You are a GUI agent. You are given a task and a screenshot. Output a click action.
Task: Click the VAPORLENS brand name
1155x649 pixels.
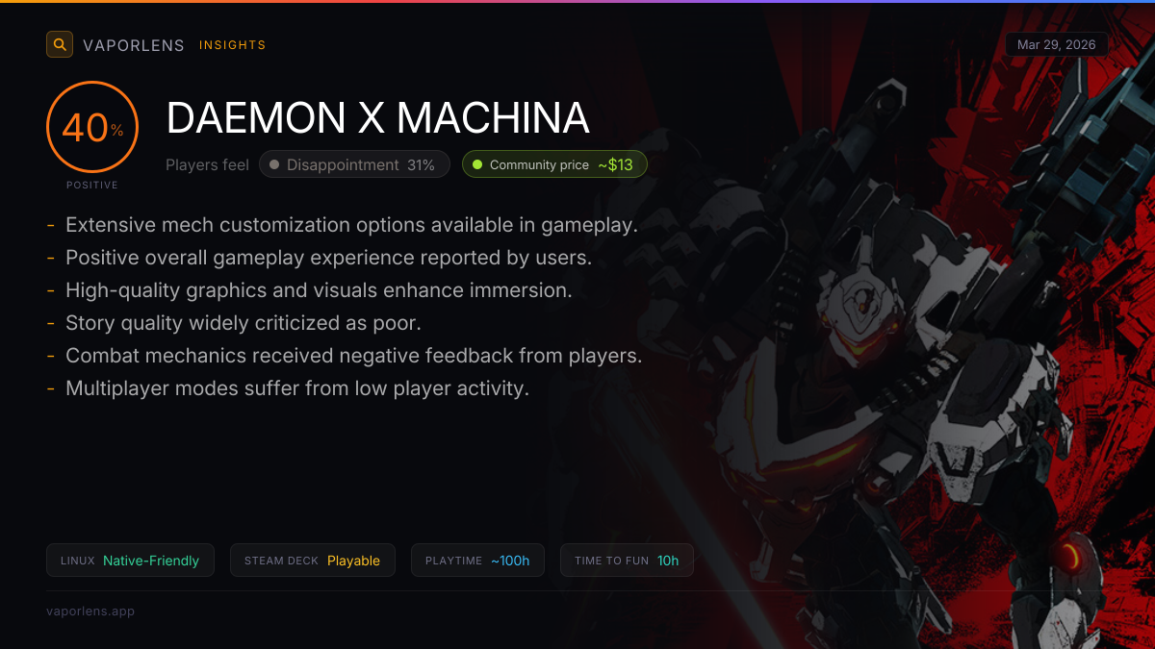tap(134, 45)
